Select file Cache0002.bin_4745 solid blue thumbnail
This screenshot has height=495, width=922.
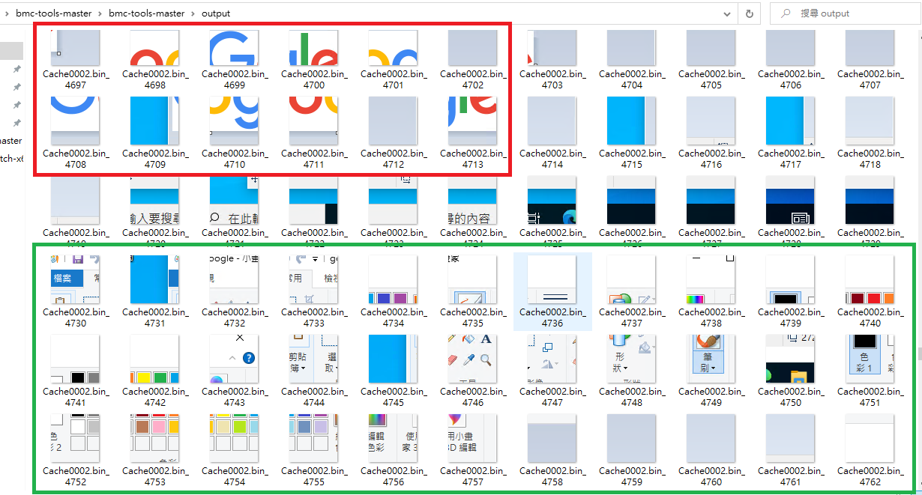(x=394, y=359)
